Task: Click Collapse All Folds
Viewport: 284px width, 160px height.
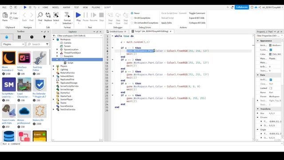Action: point(197,23)
